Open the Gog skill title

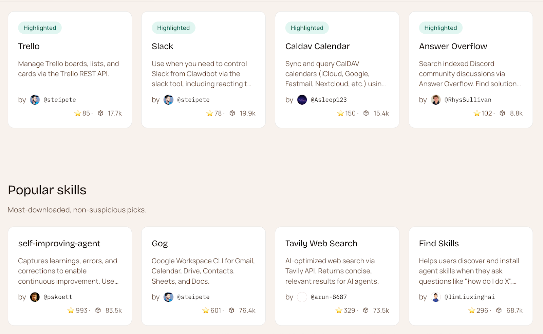point(160,244)
